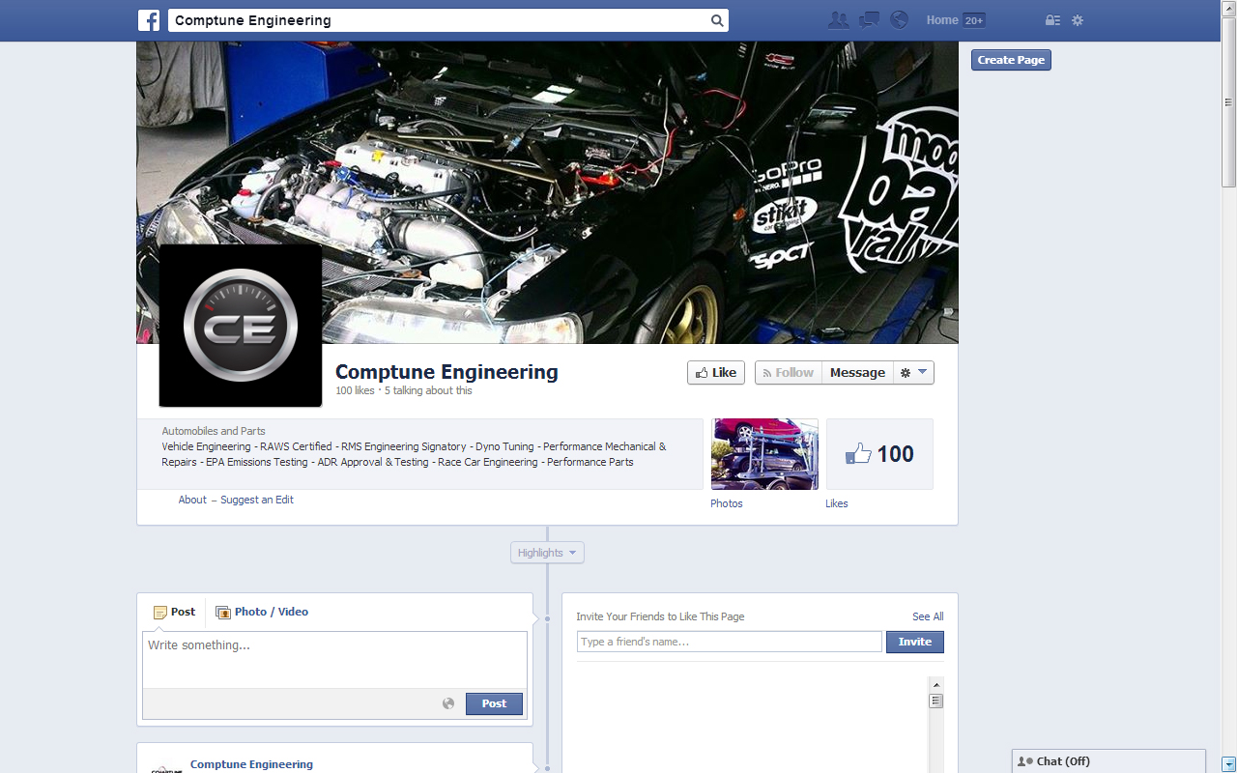This screenshot has width=1237, height=773.
Task: Click the Automobiles and Parts category text
Action: coord(214,431)
